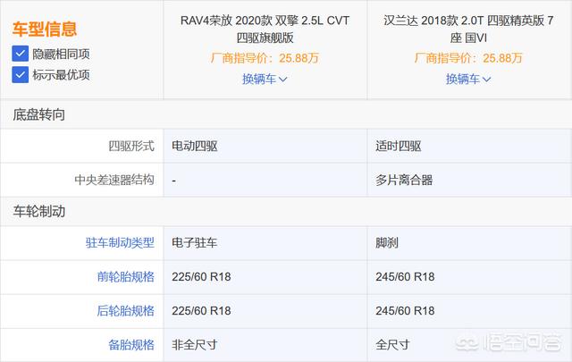Open the 汉兰达 2018款 model title

(x=469, y=29)
